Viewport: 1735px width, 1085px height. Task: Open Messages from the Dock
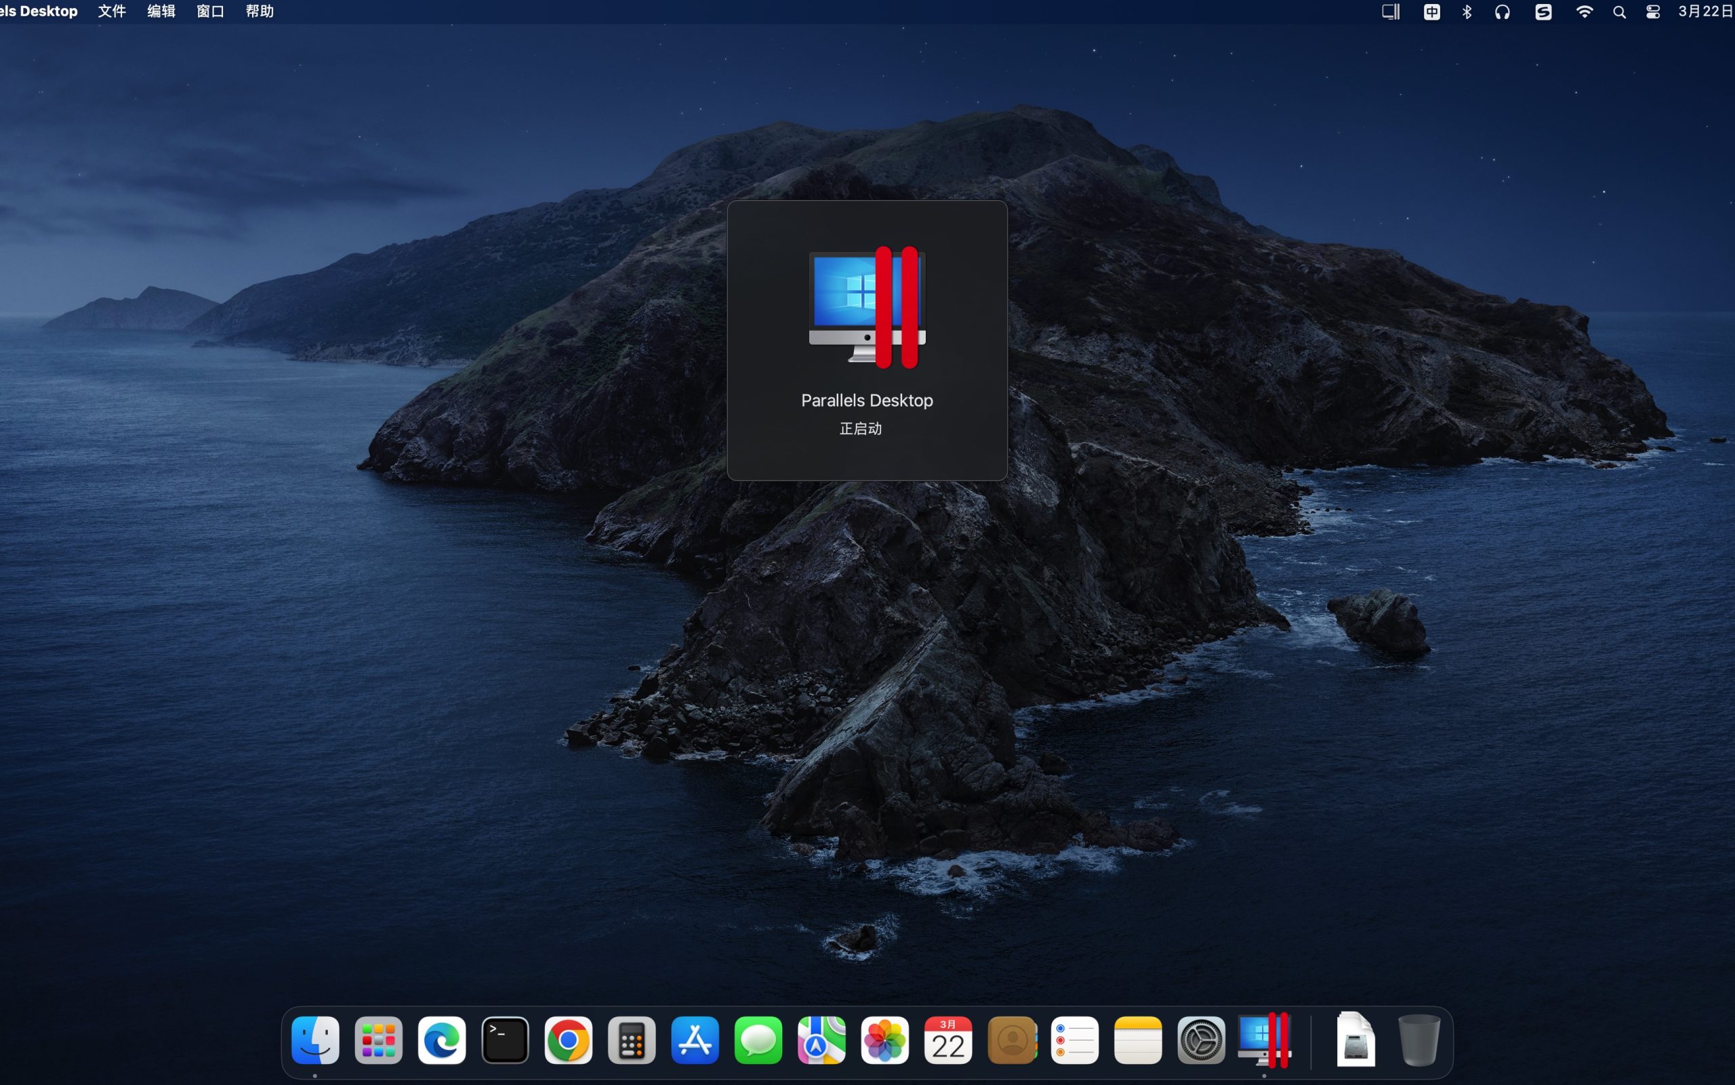pyautogui.click(x=758, y=1040)
